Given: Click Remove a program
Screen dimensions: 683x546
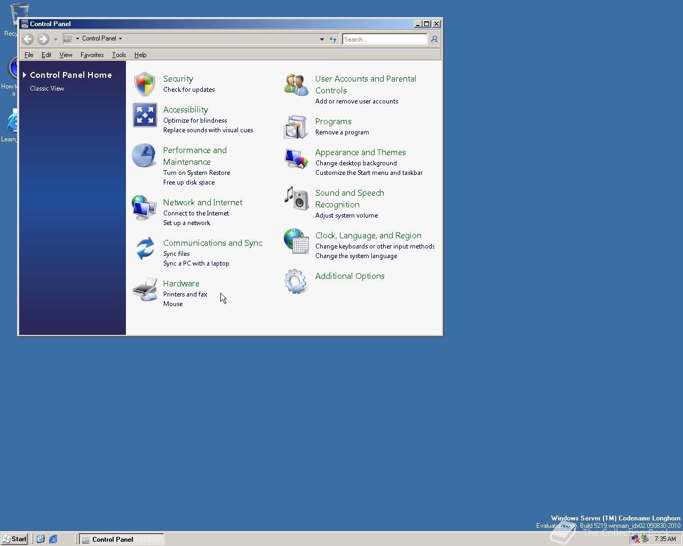Looking at the screenshot, I should click(342, 132).
